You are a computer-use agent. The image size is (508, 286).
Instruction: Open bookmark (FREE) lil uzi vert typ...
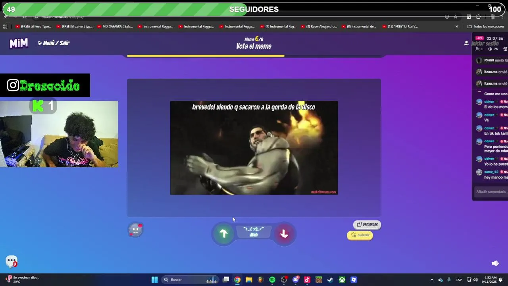[74, 27]
